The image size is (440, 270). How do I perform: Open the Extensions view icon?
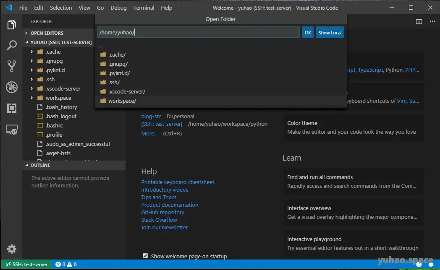pos(11,108)
